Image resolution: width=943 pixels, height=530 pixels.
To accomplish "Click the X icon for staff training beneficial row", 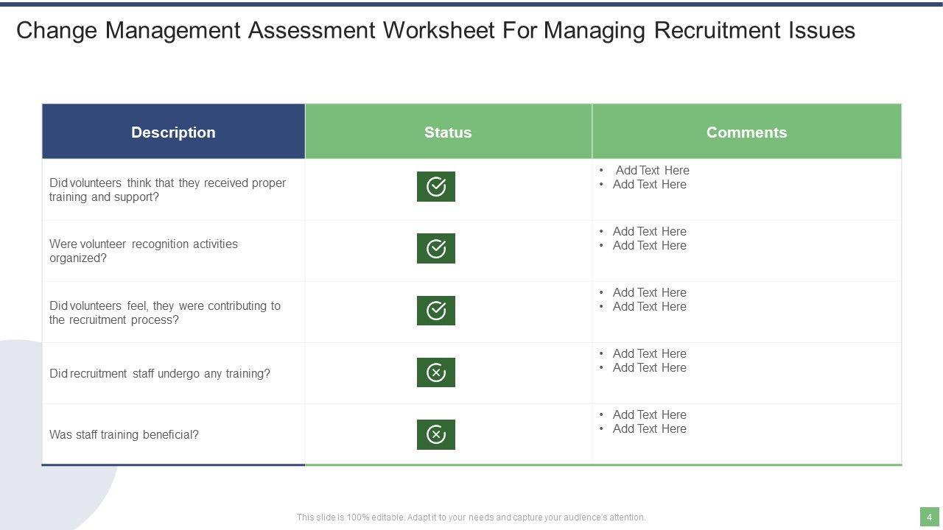I will (x=436, y=434).
